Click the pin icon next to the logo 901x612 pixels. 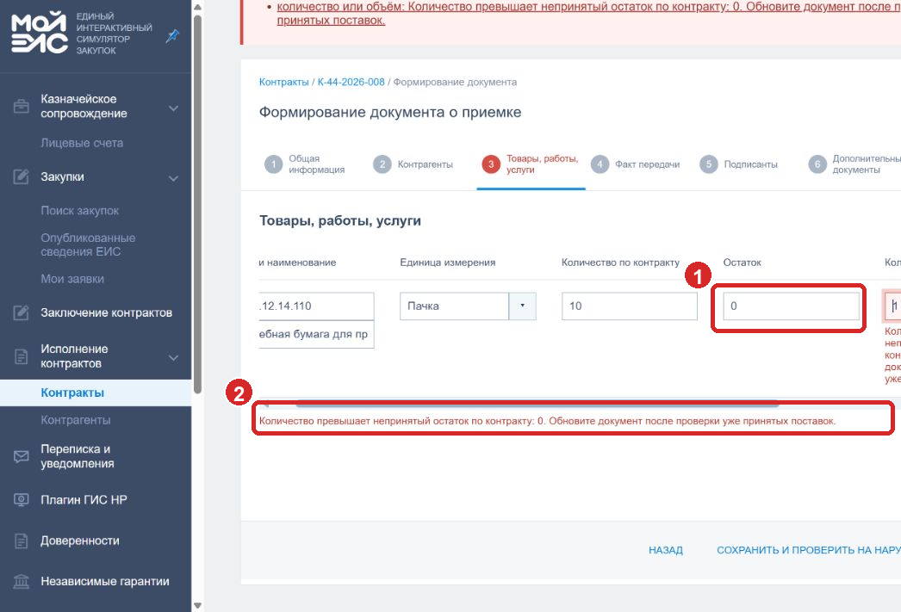pos(172,36)
